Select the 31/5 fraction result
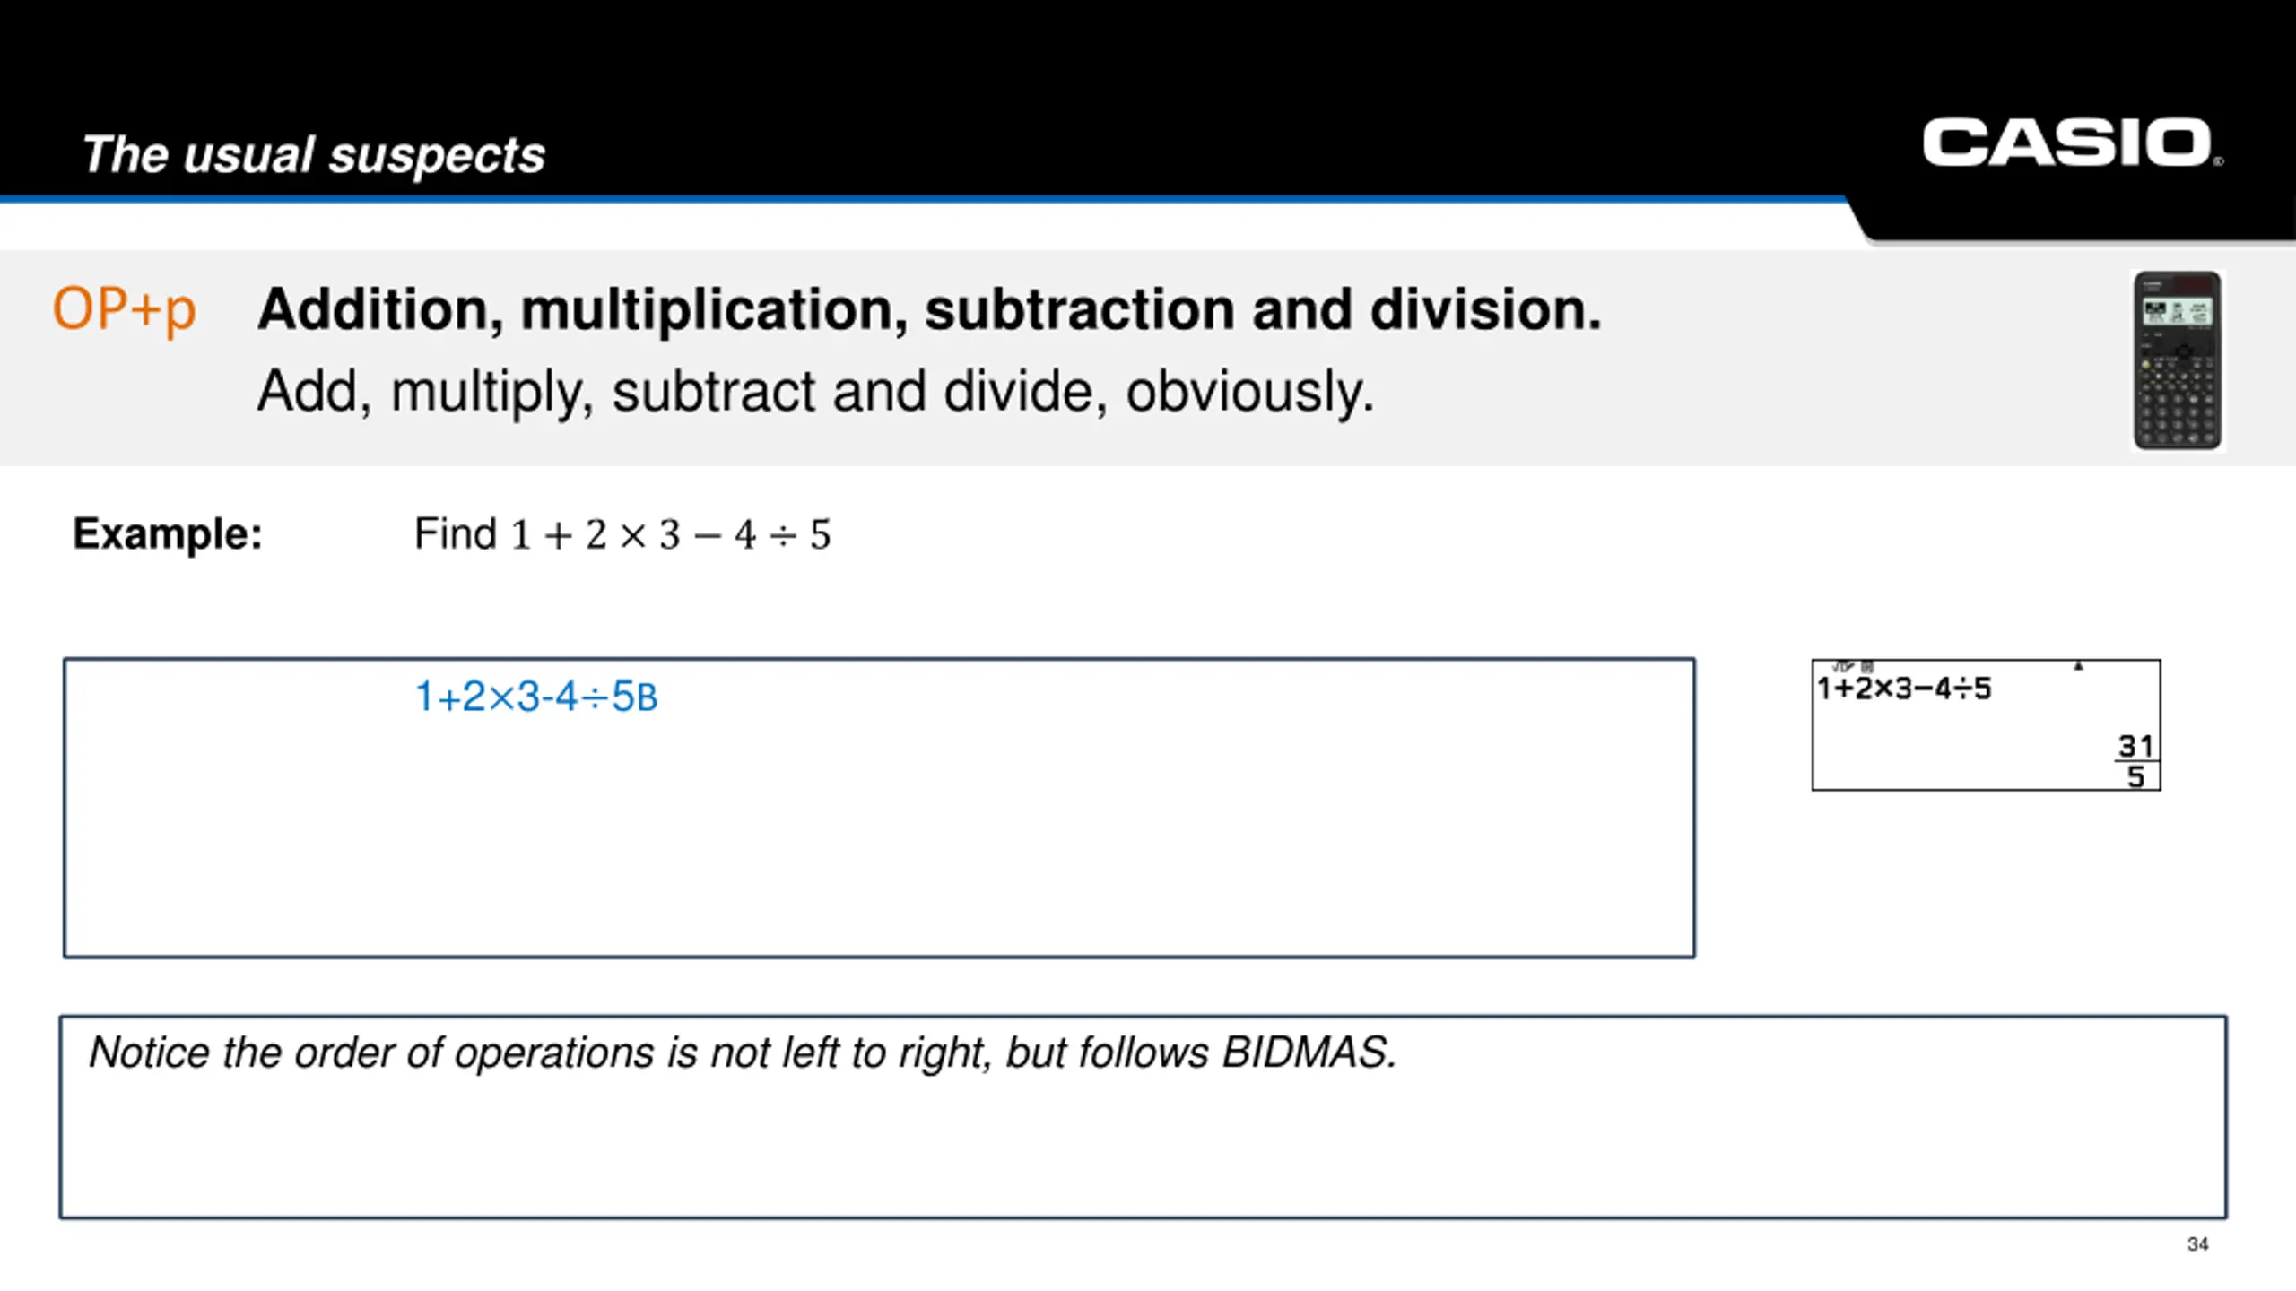The height and width of the screenshot is (1291, 2296). point(2135,761)
